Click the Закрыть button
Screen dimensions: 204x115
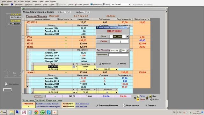[150, 105]
